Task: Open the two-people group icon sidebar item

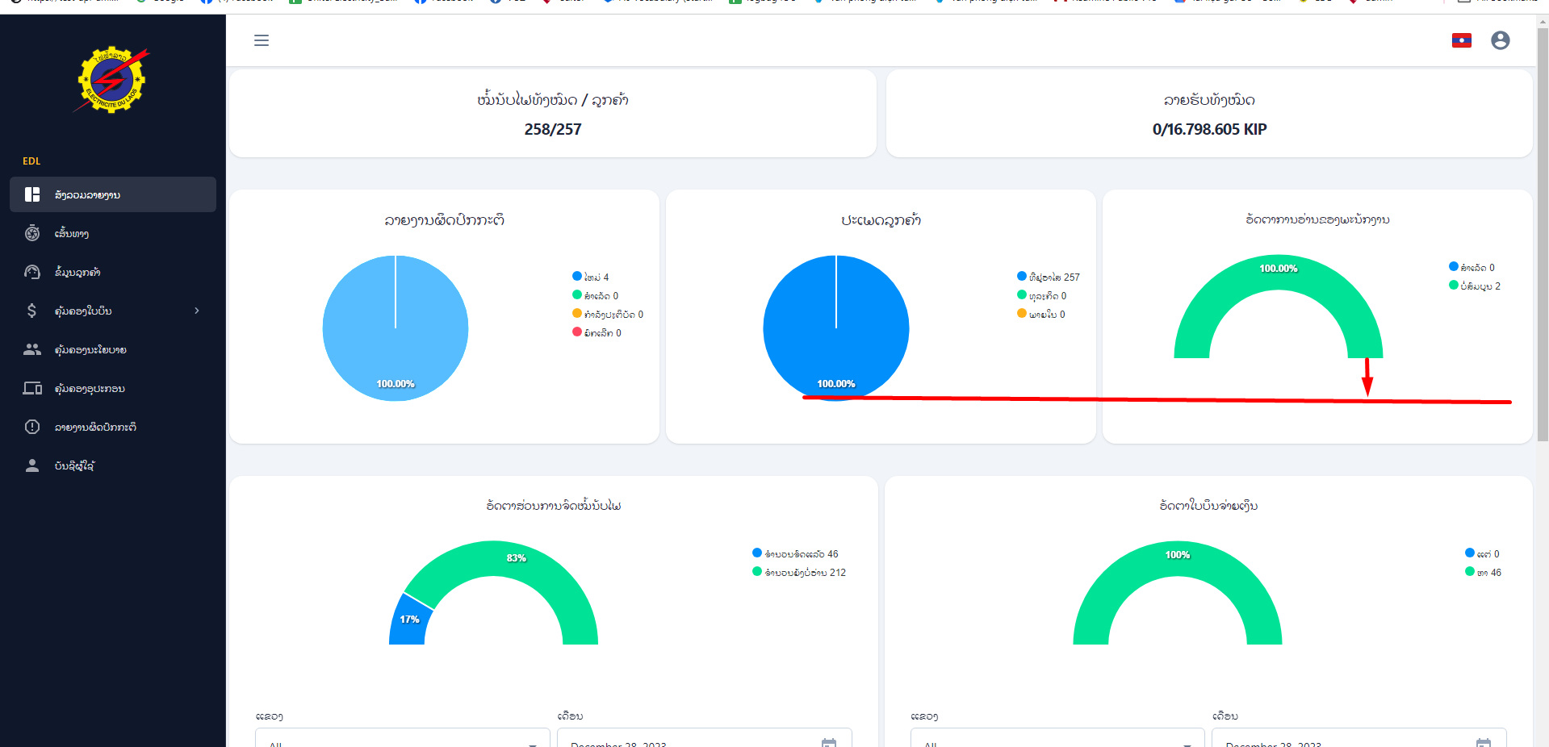Action: coord(113,349)
